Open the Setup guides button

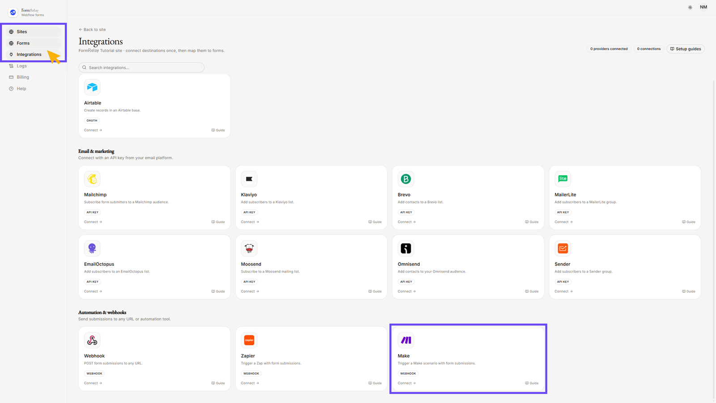pyautogui.click(x=686, y=49)
